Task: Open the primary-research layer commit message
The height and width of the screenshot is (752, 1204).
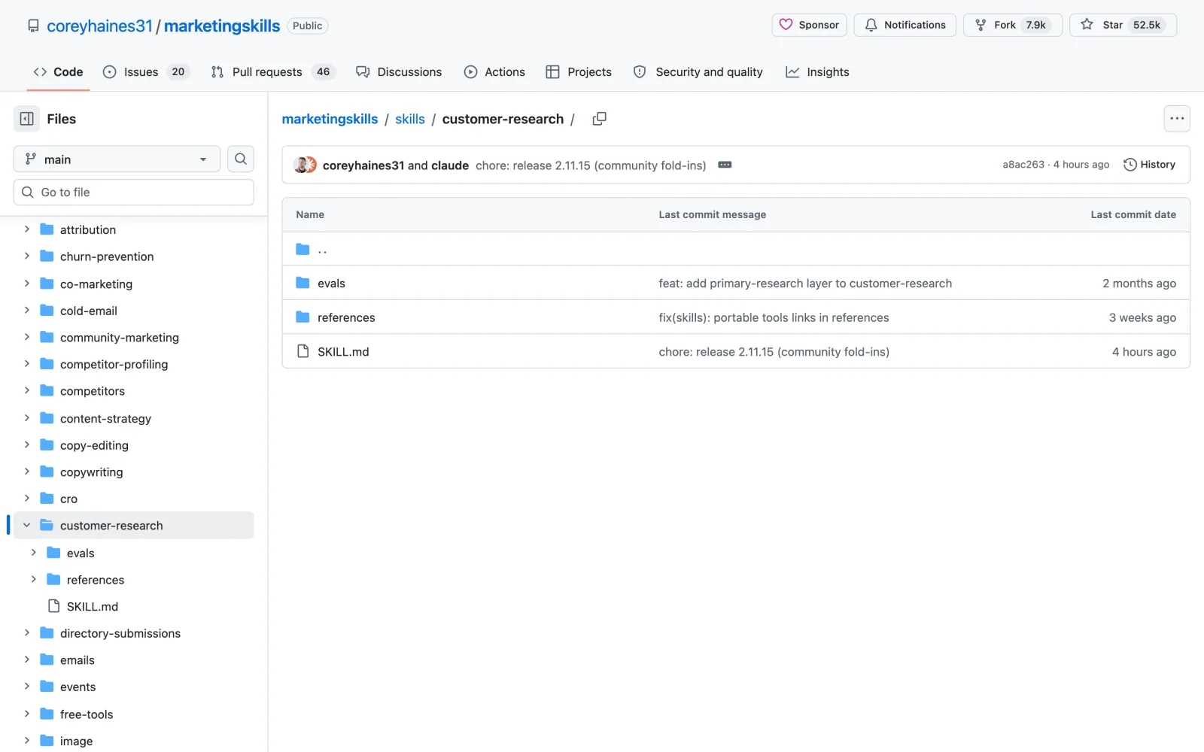Action: tap(805, 284)
